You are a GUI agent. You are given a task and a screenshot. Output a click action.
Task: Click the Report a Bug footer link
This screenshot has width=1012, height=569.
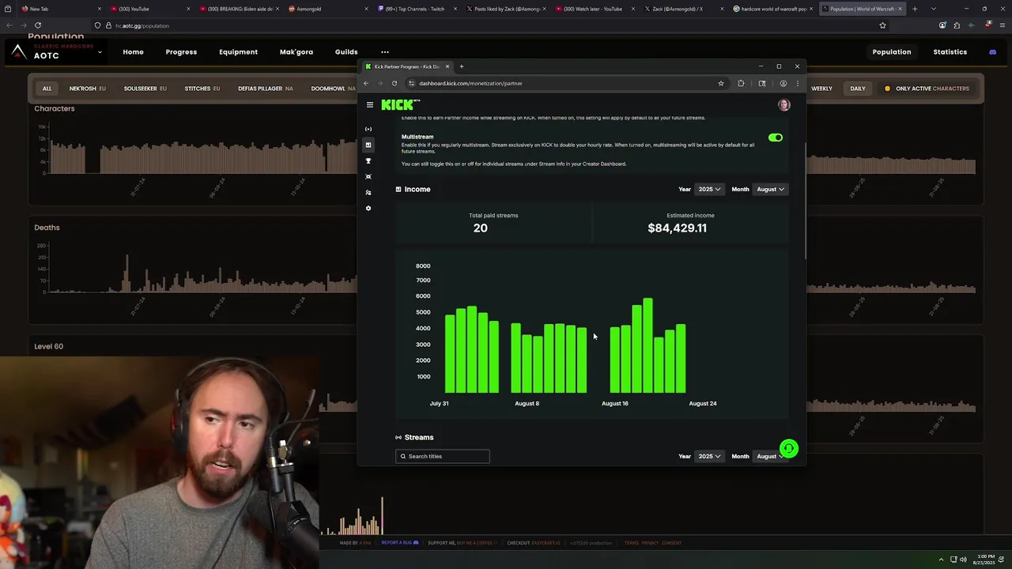400,543
